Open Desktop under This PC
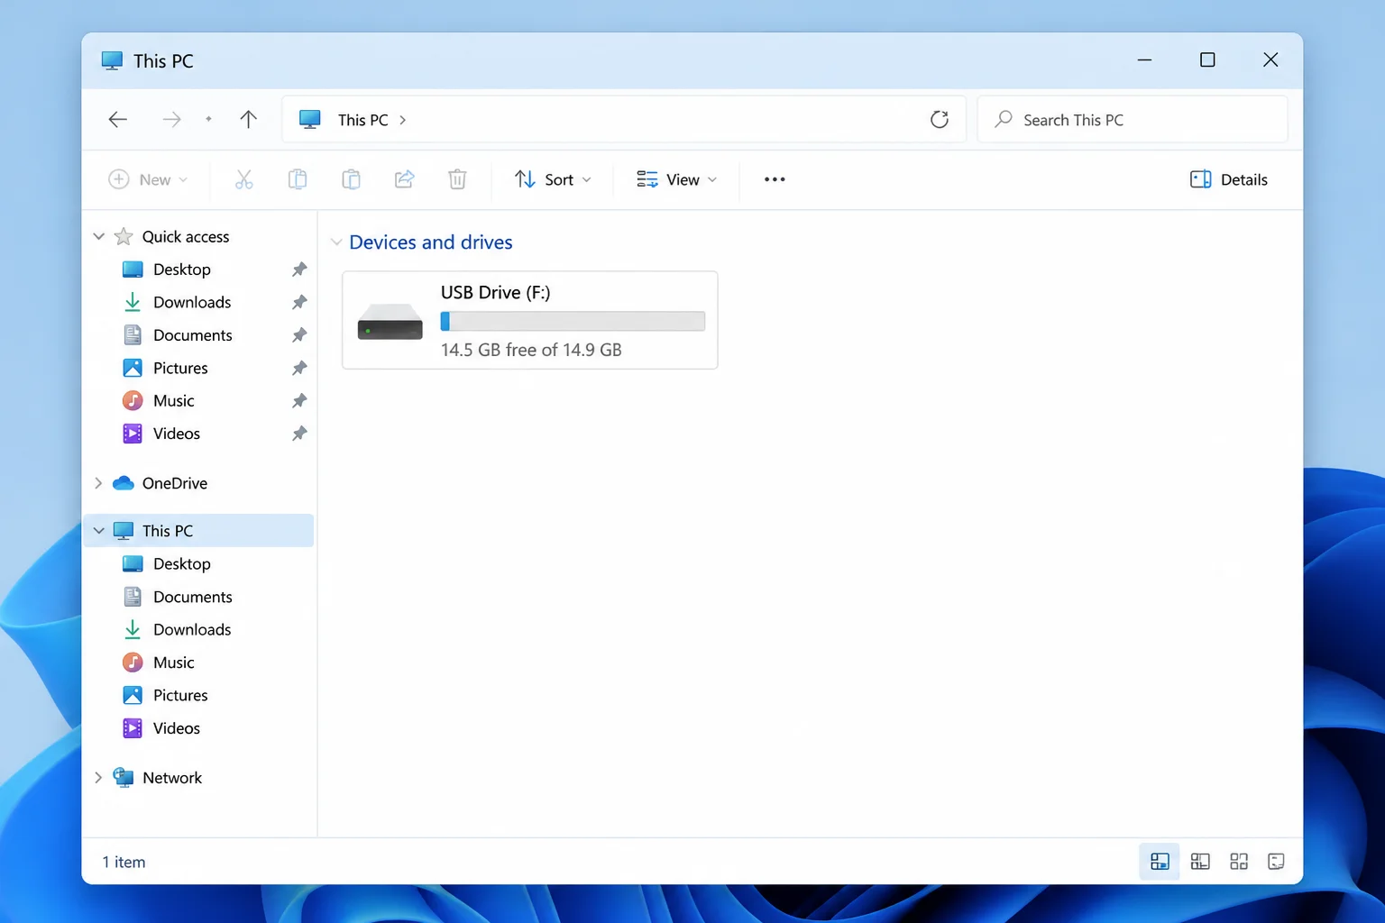Screen dimensions: 1385x923 pyautogui.click(x=181, y=563)
